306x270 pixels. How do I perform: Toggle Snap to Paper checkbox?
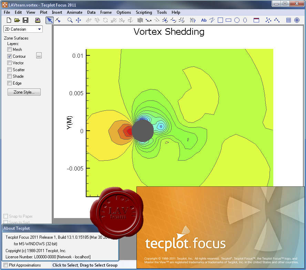click(x=6, y=216)
